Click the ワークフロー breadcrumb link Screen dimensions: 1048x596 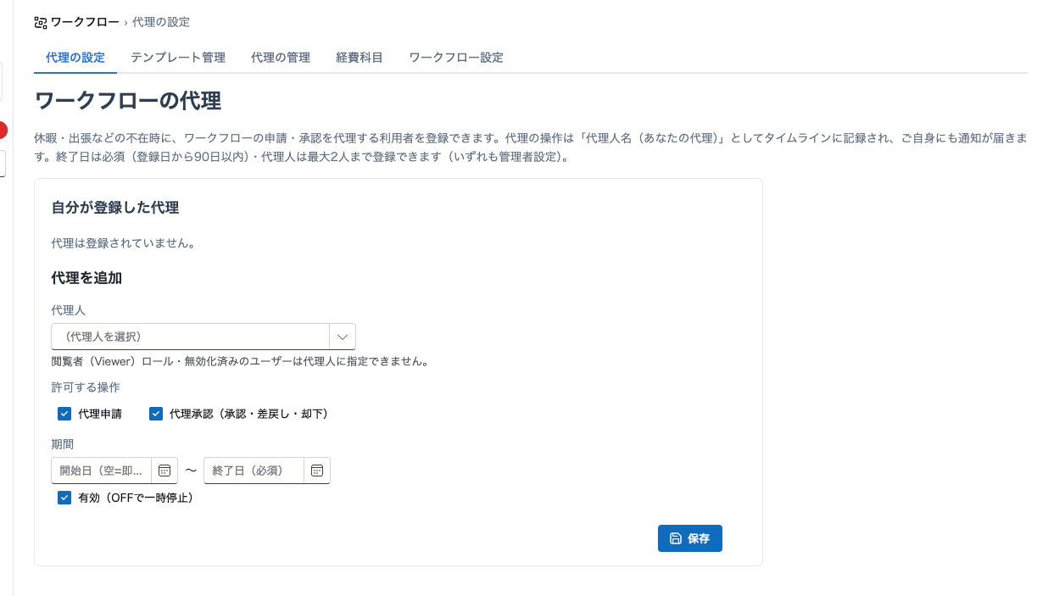(x=85, y=22)
